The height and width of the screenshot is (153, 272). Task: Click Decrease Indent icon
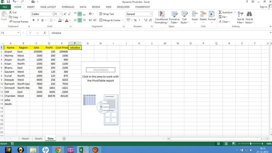click(x=90, y=20)
